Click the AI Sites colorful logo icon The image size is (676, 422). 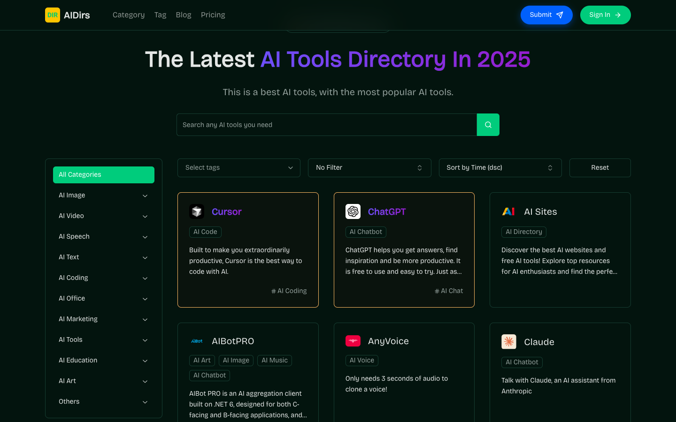[x=509, y=211]
